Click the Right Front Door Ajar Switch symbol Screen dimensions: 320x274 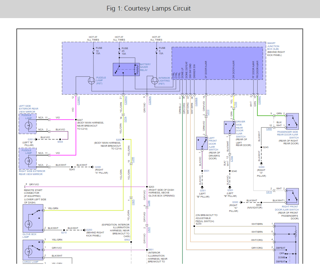[x=292, y=197]
